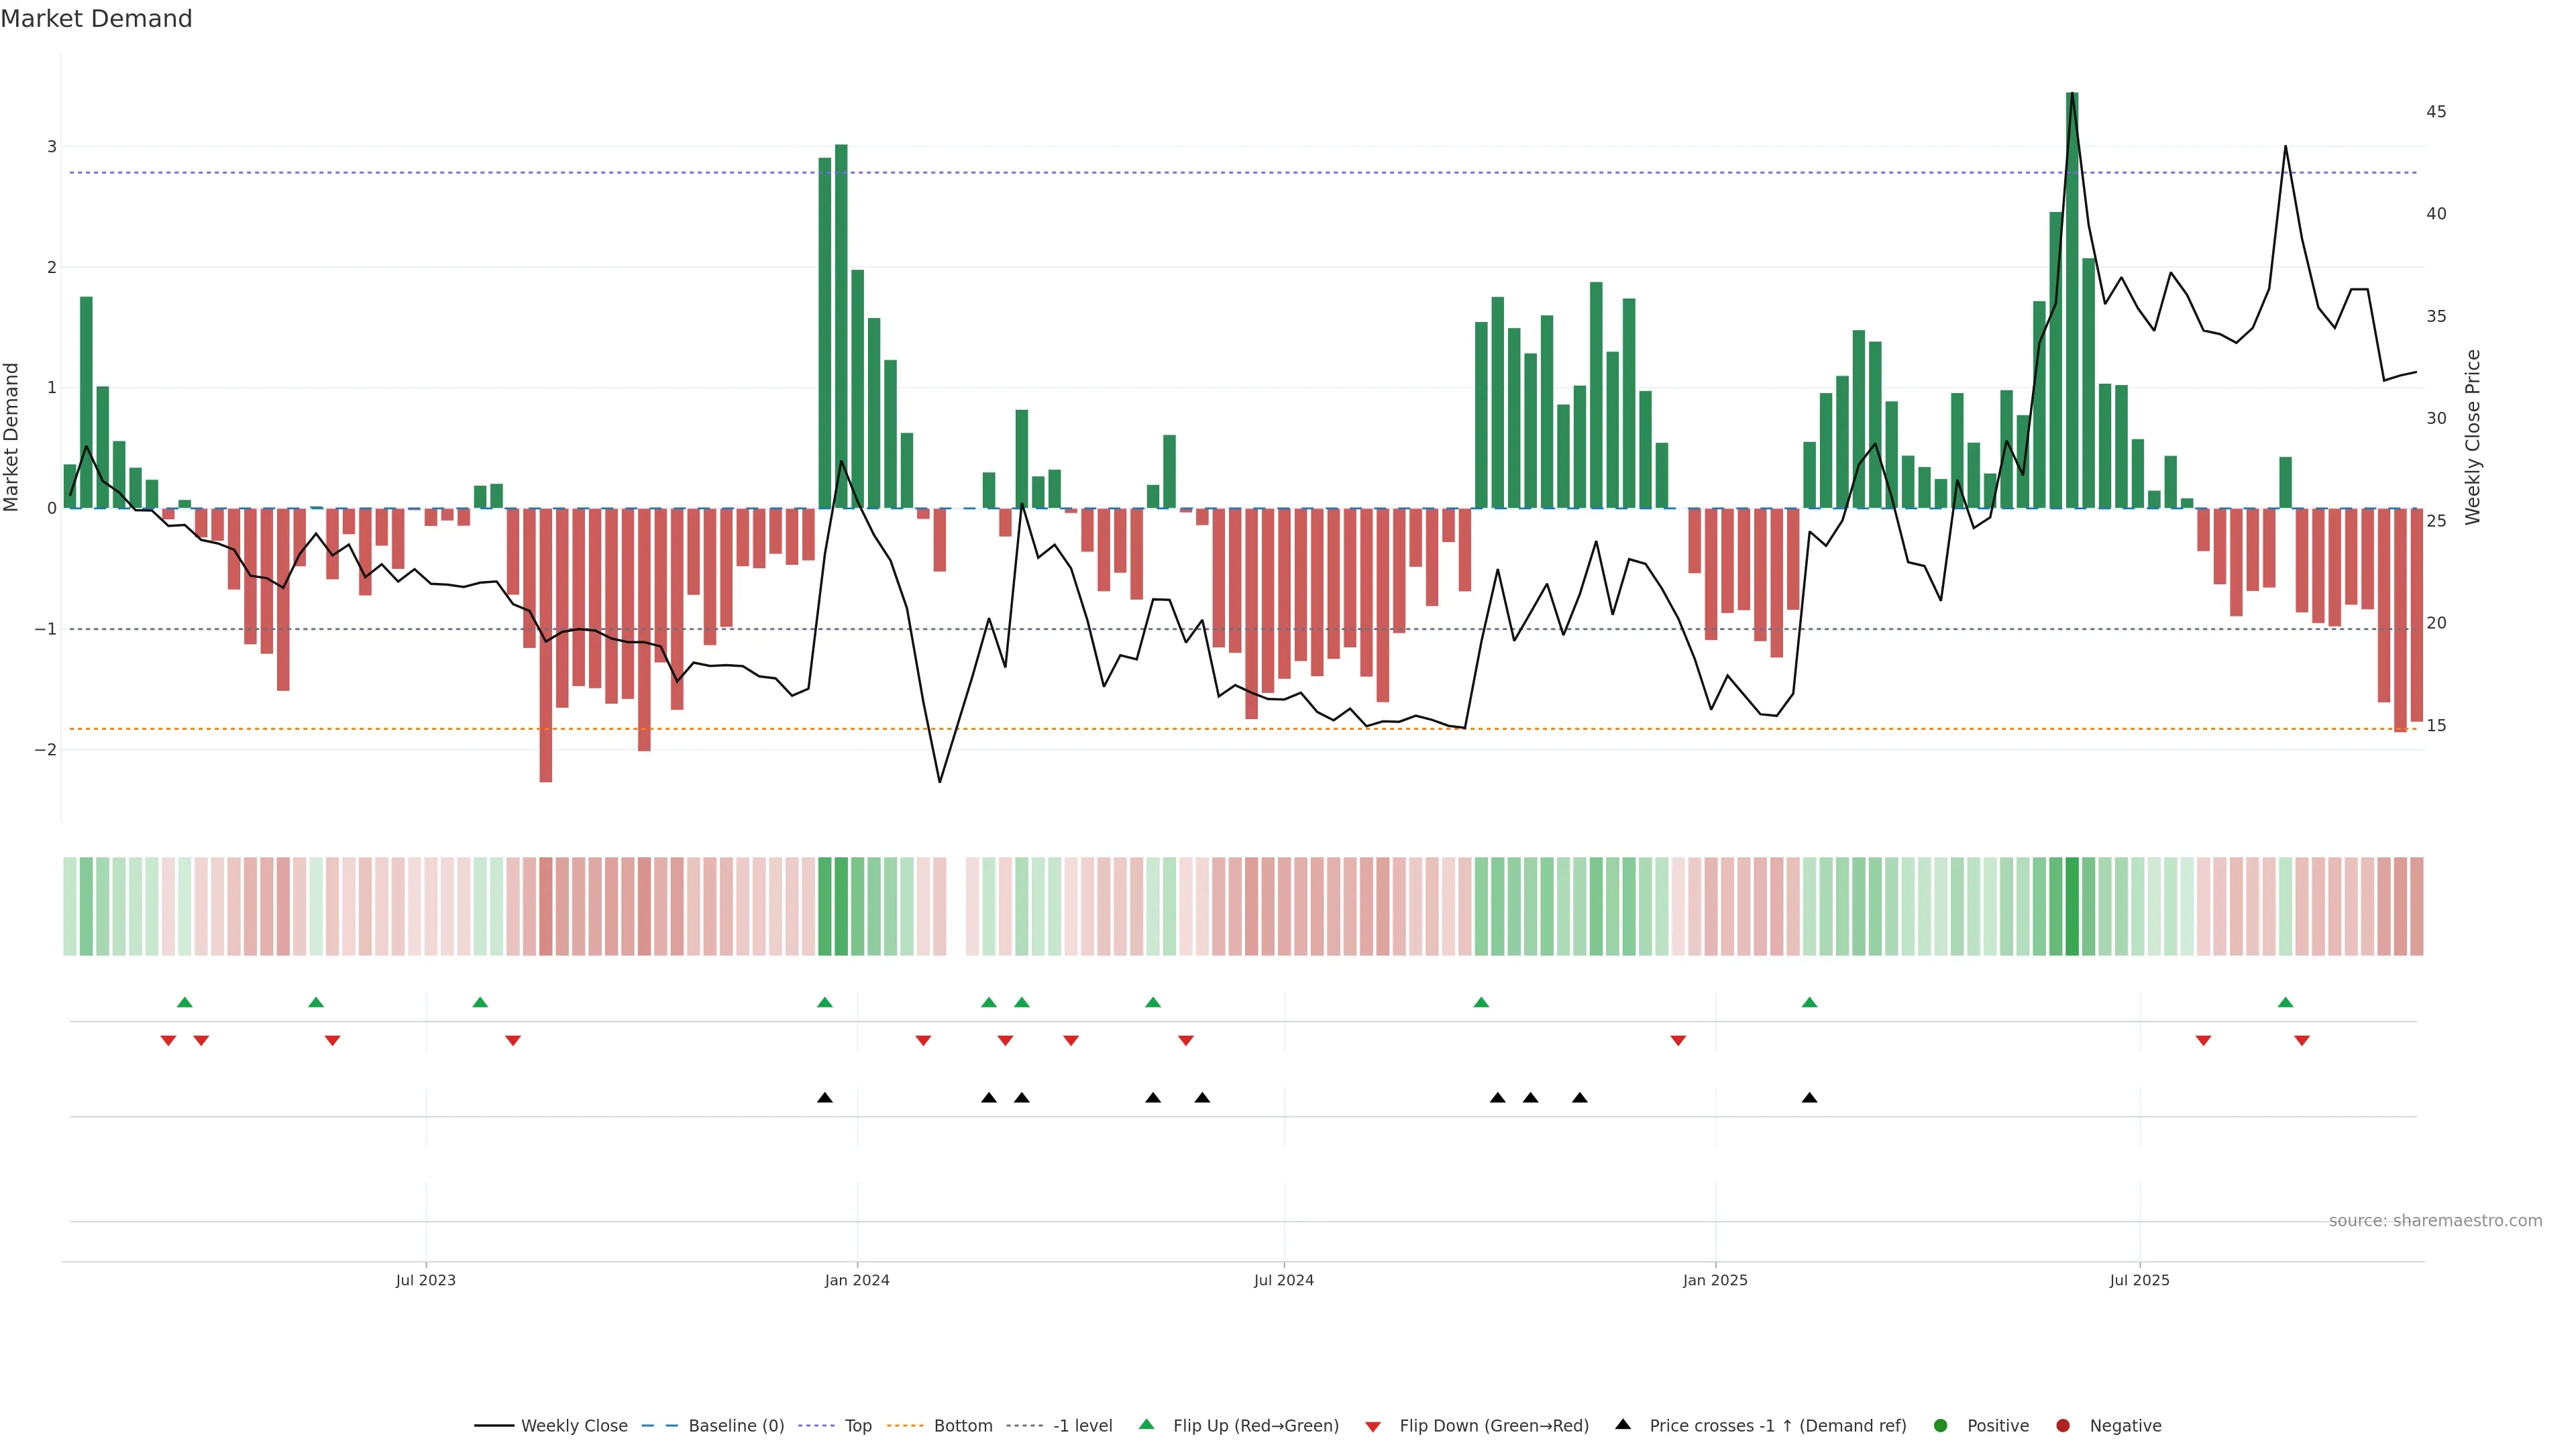Image resolution: width=2576 pixels, height=1449 pixels.
Task: Click the darkest green heatmap strip cell
Action: point(2072,906)
